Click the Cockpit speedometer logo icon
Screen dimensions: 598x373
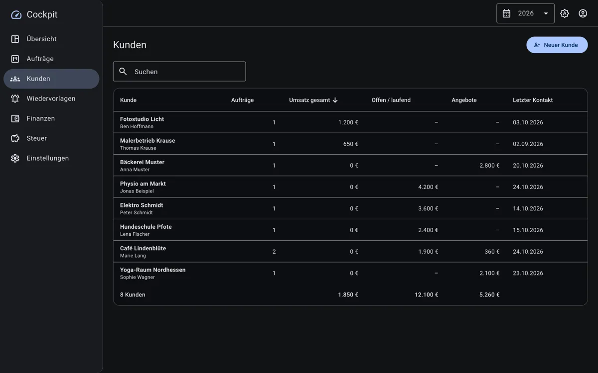tap(16, 15)
